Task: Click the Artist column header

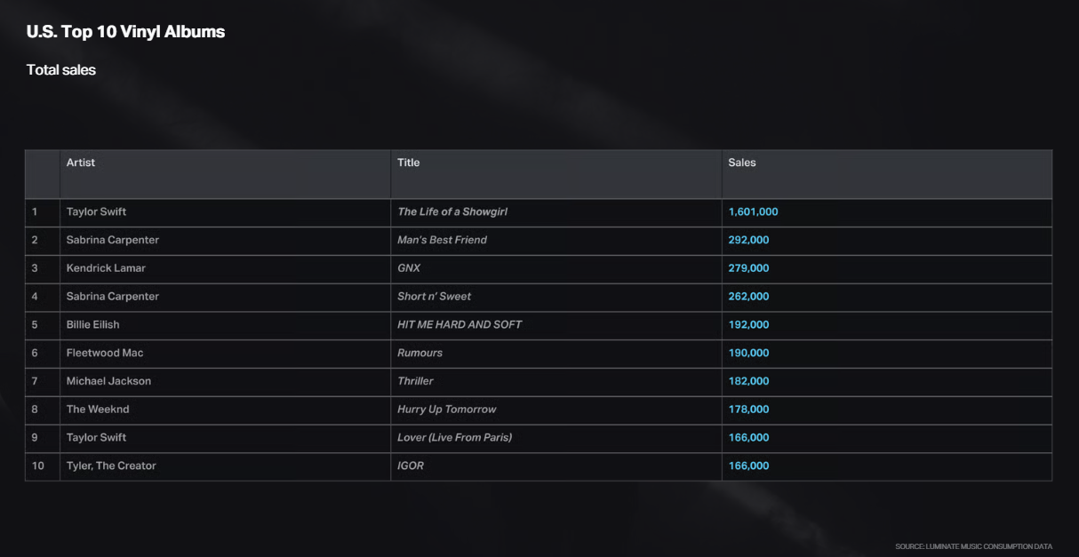Action: pos(81,163)
